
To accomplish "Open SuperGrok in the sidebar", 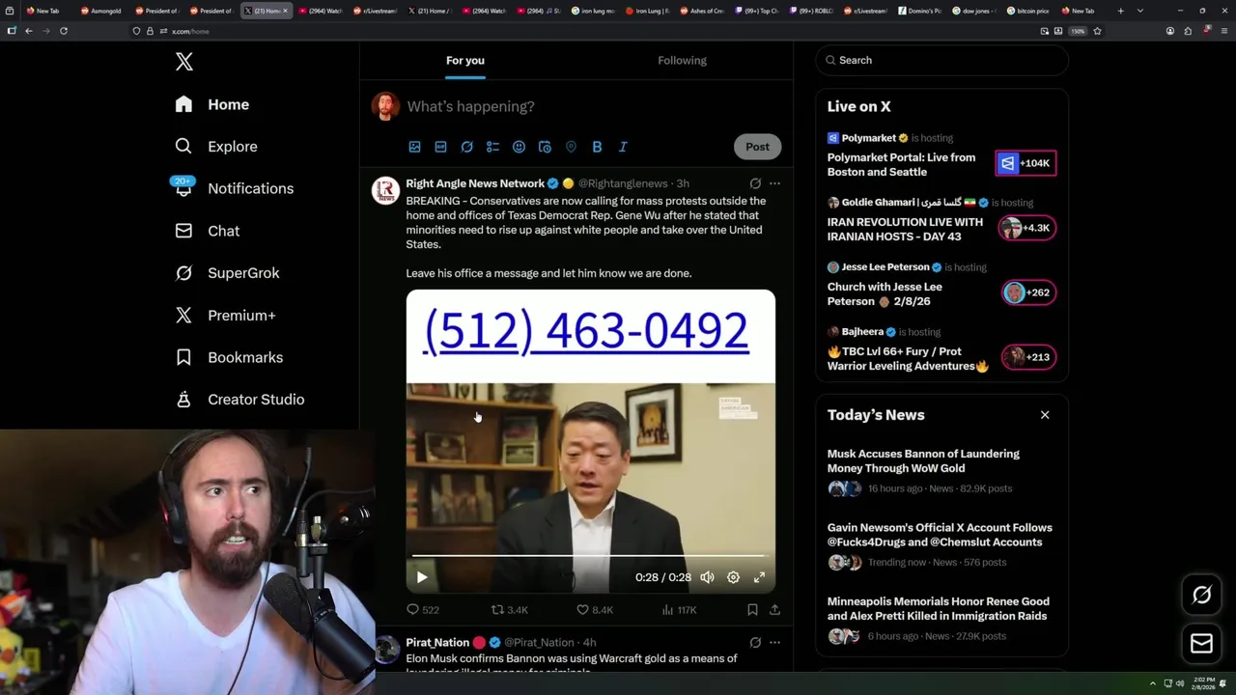I will pyautogui.click(x=228, y=273).
